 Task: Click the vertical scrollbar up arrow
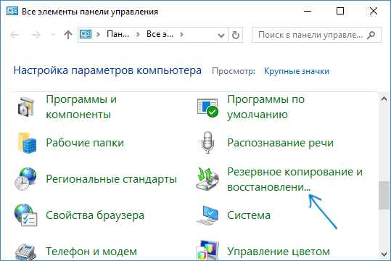point(384,99)
